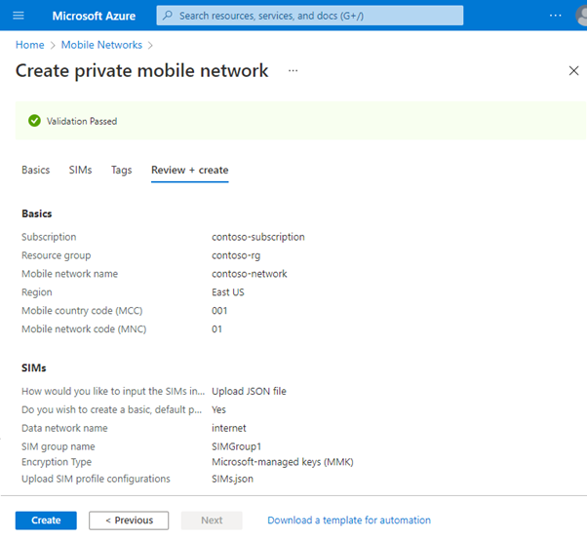587x539 pixels.
Task: Switch to the Basics tab
Action: point(35,170)
